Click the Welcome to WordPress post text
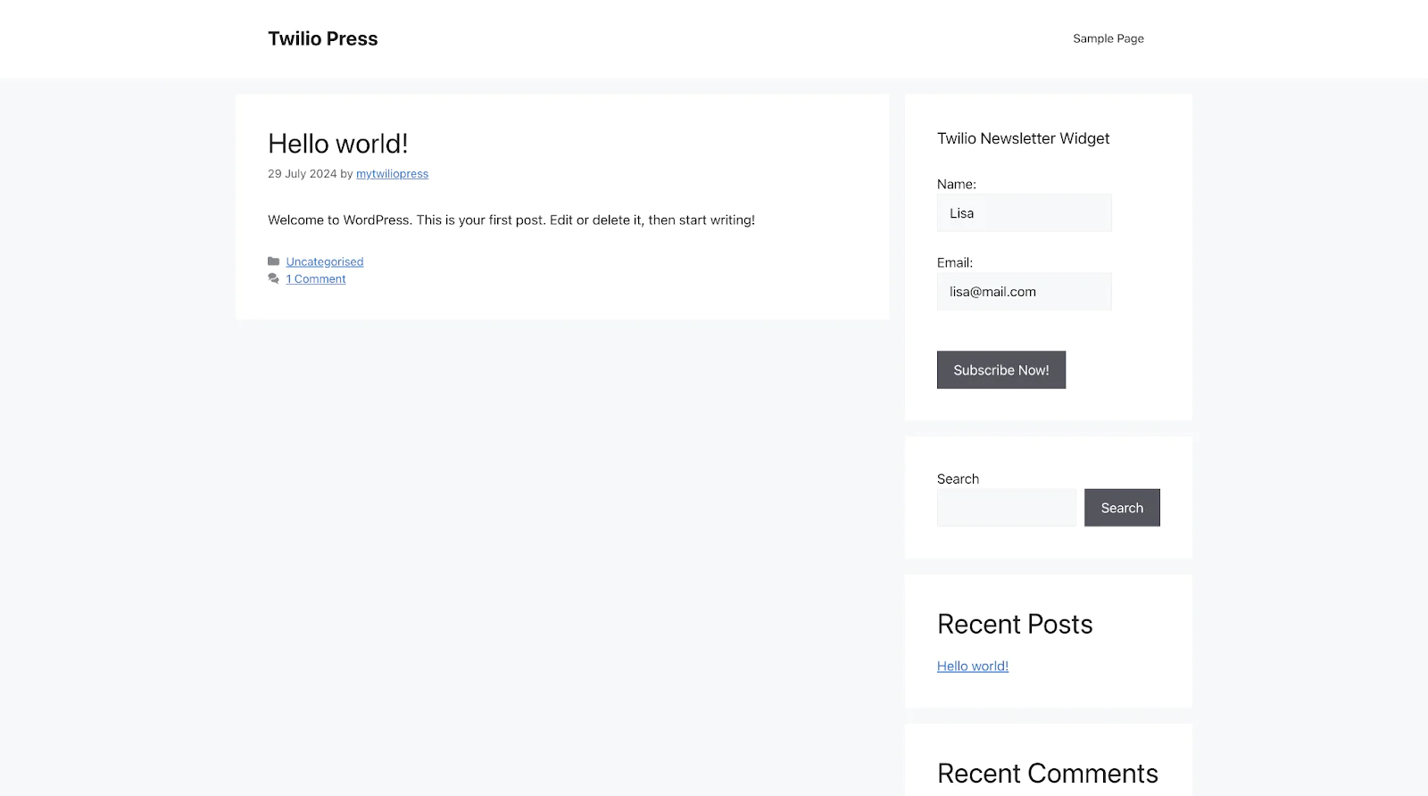 (511, 220)
